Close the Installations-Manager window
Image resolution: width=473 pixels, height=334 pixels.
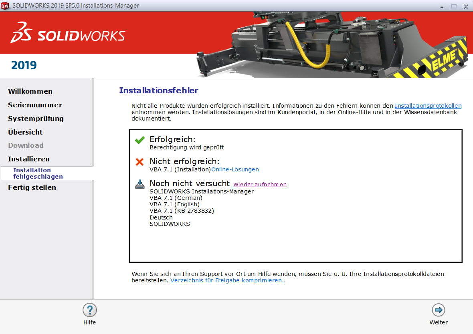pos(465,6)
